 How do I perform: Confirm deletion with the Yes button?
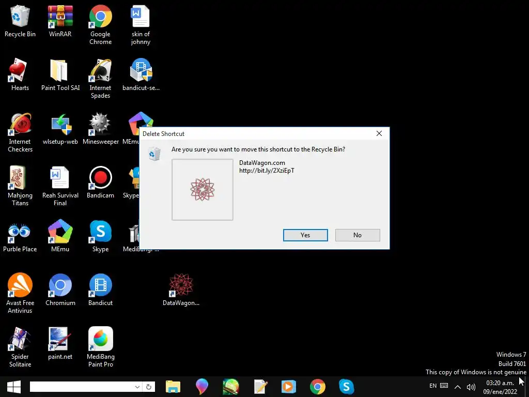(x=305, y=235)
